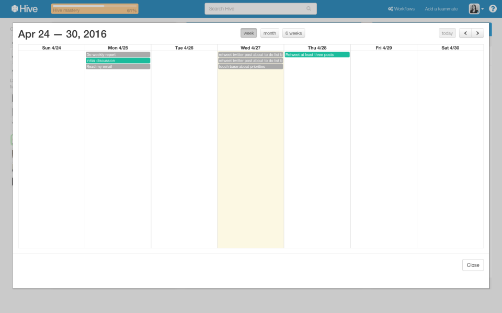The width and height of the screenshot is (502, 313).
Task: Switch calendar to week view
Action: (x=248, y=33)
